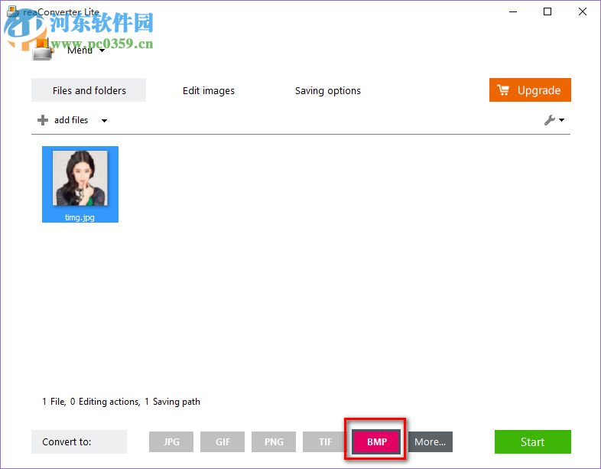The width and height of the screenshot is (601, 469).
Task: Click the add files label
Action: pos(71,120)
